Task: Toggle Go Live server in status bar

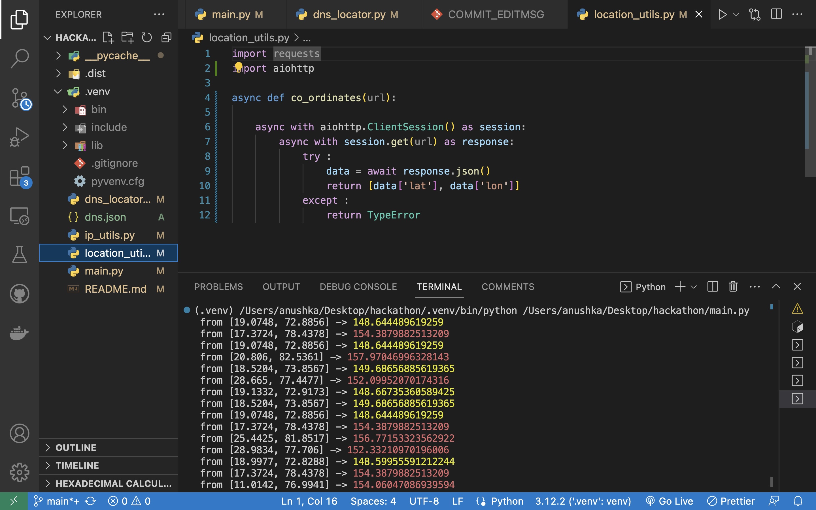Action: [x=669, y=501]
